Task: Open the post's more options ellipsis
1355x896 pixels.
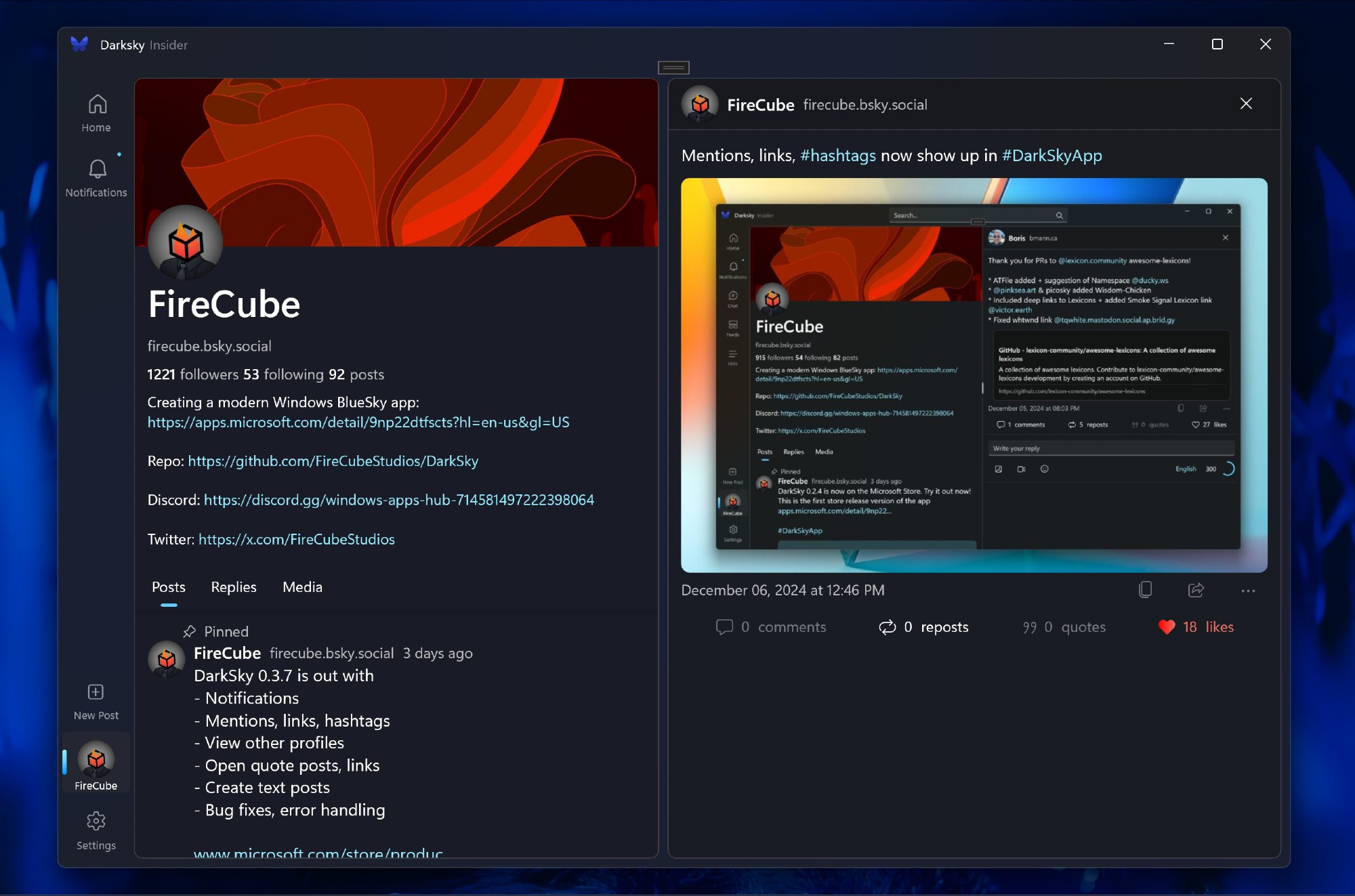Action: [1249, 591]
